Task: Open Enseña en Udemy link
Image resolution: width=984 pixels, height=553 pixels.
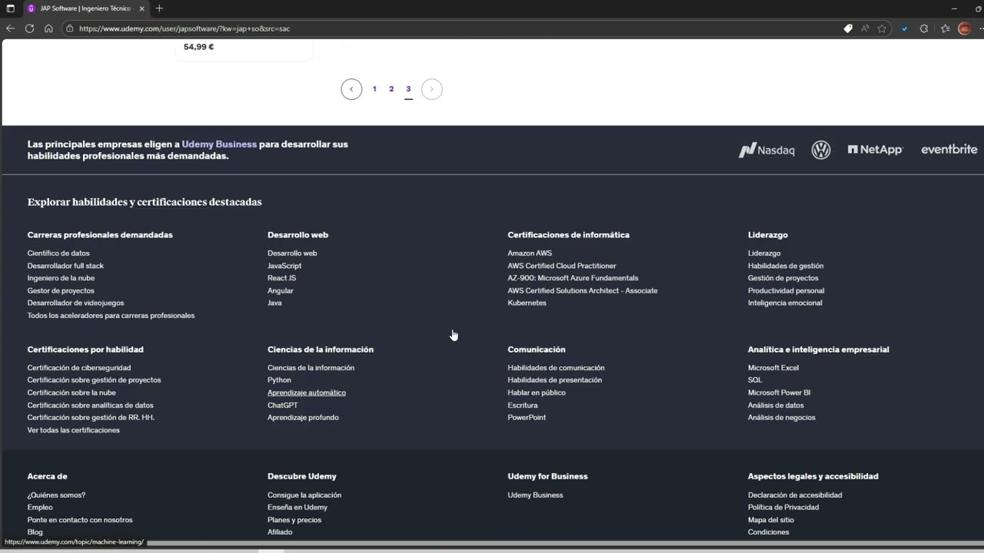Action: point(298,507)
